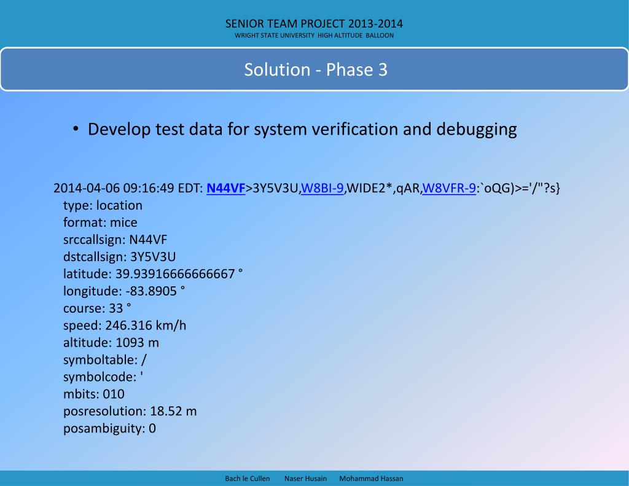Viewport: 629px width, 486px height.
Task: Select the speed value 246.316 km/h
Action: pyautogui.click(x=146, y=326)
